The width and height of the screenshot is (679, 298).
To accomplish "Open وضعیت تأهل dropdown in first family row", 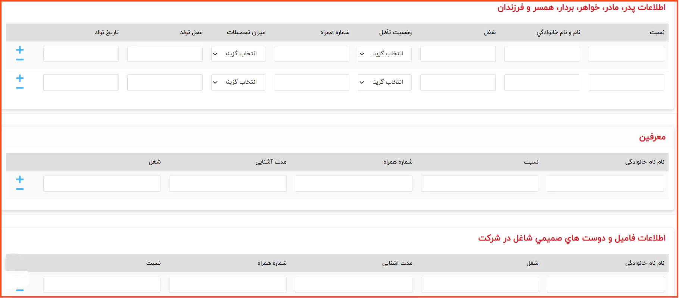I will pos(384,54).
